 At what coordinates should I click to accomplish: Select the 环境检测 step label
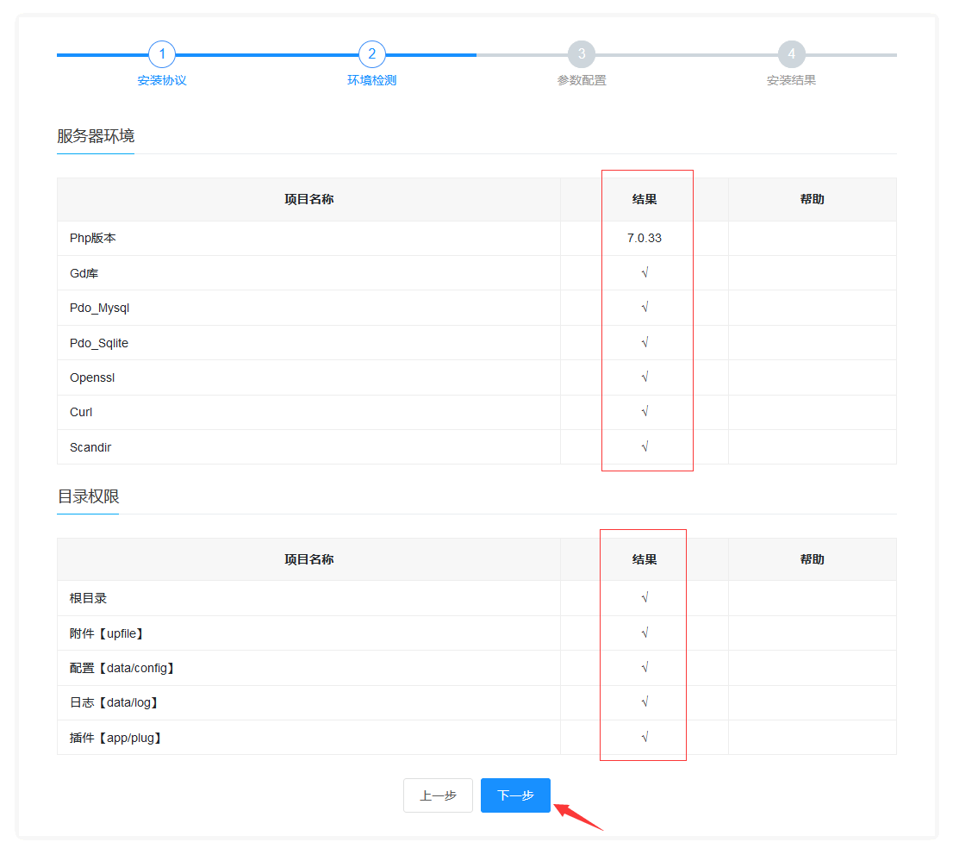(371, 80)
